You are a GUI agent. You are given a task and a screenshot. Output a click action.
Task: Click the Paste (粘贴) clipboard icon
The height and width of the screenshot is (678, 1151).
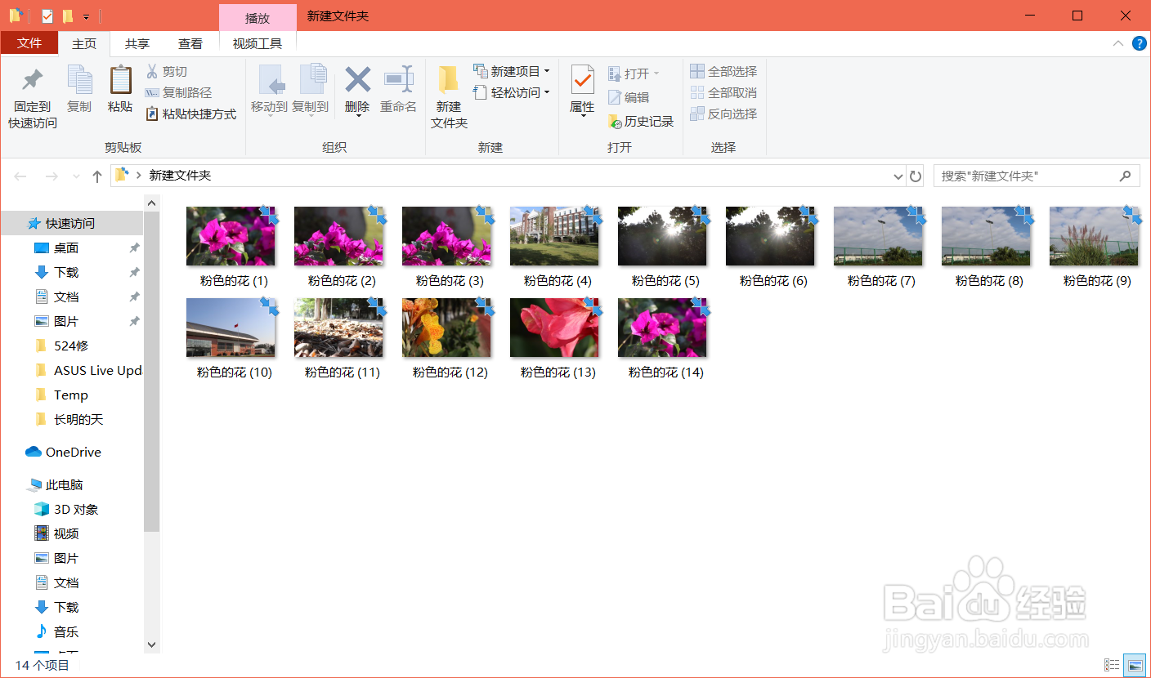point(120,81)
